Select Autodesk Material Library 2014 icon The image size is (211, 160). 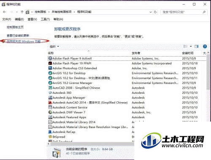[50, 122]
